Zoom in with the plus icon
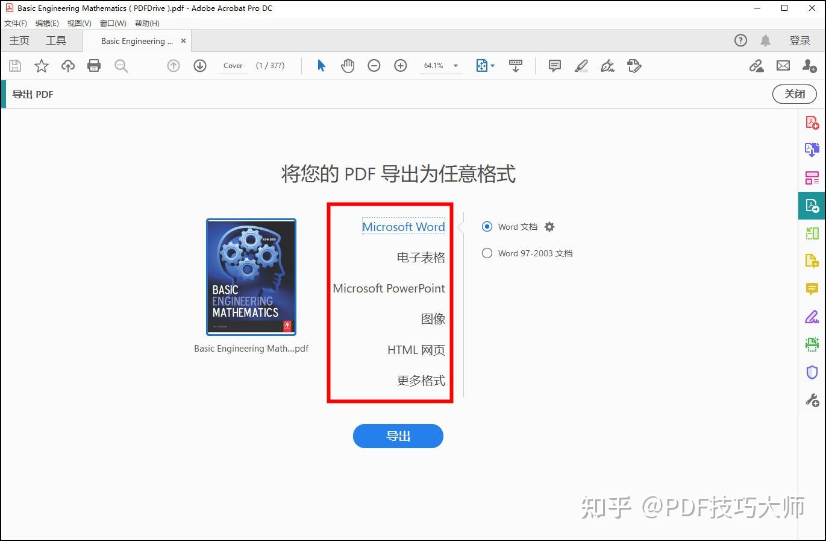The height and width of the screenshot is (541, 826). click(x=401, y=66)
